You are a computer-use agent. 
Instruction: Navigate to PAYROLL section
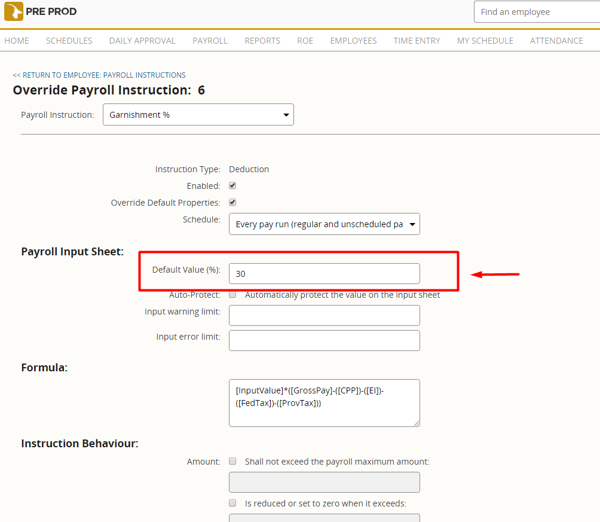point(210,41)
